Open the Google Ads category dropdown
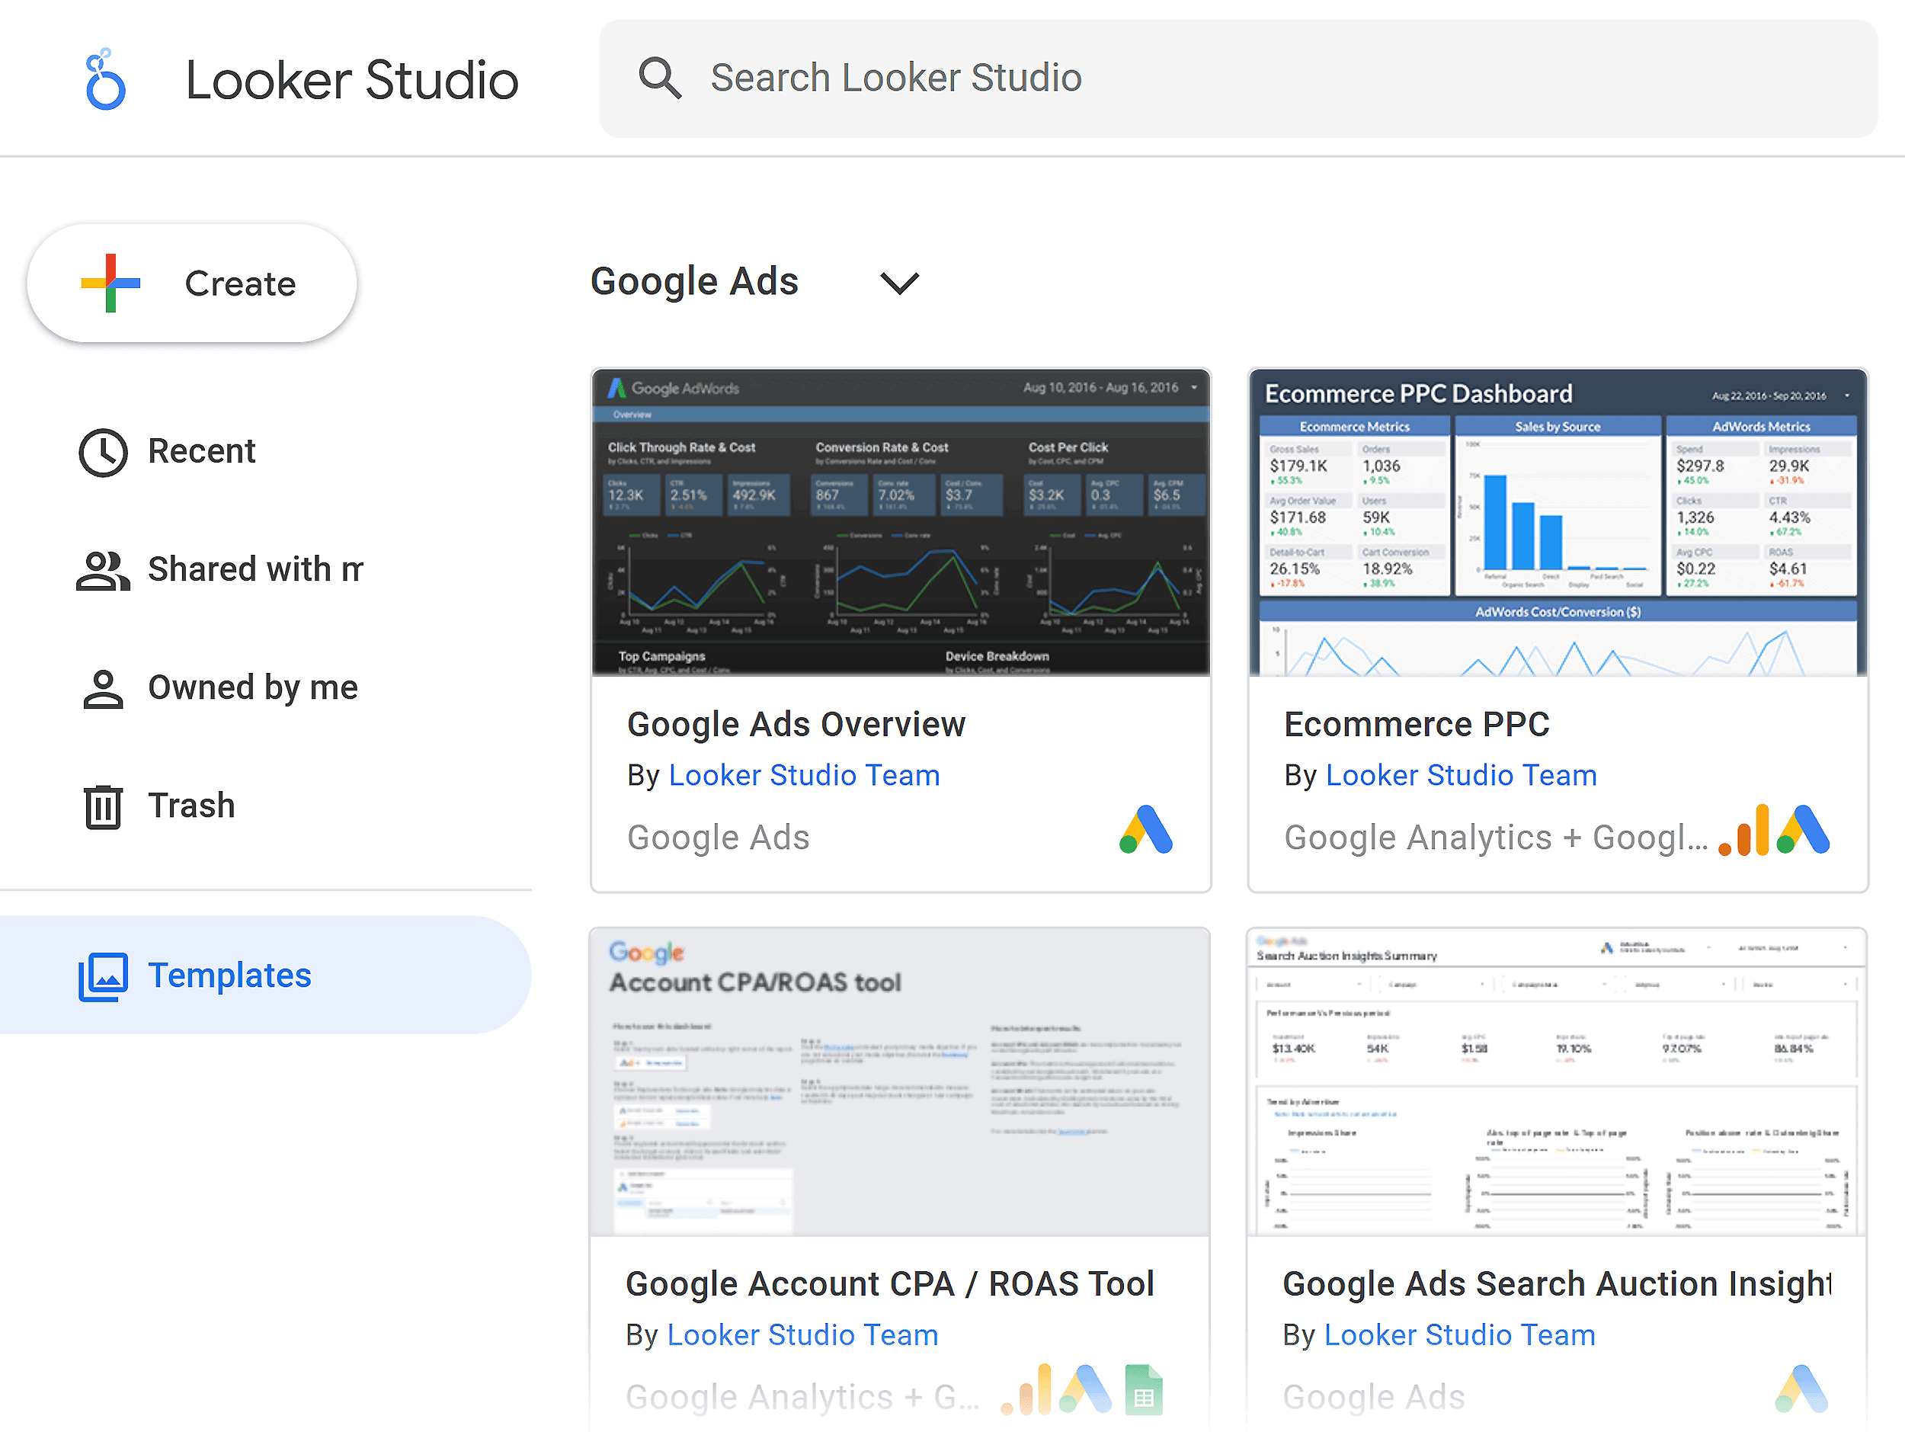The image size is (1905, 1432). coord(898,283)
